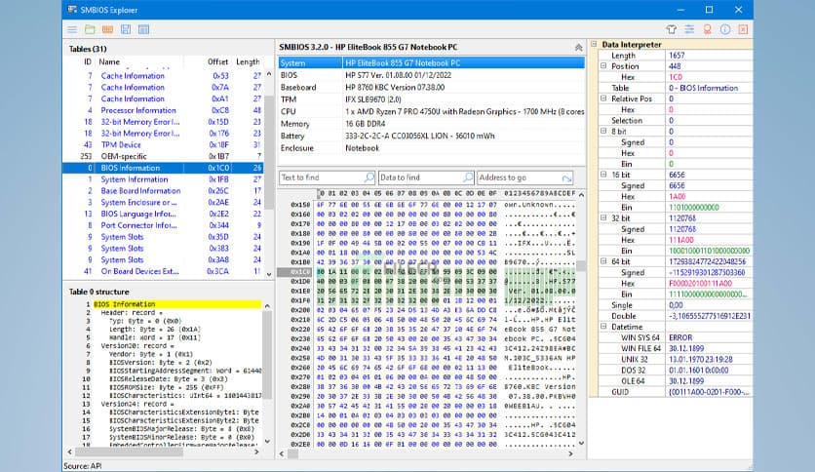Select the System Enclosure table row
The width and height of the screenshot is (815, 472).
(x=163, y=202)
